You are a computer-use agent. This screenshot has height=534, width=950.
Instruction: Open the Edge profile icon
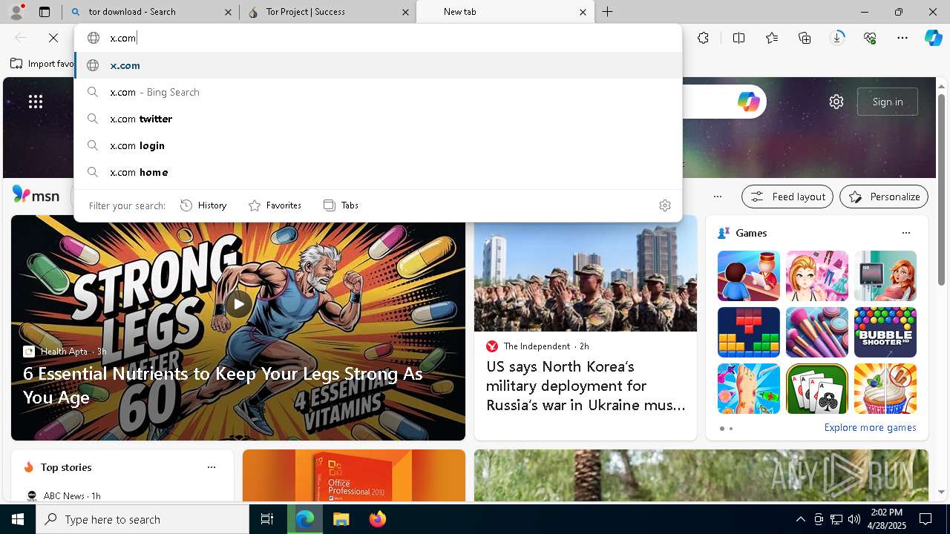pos(16,12)
